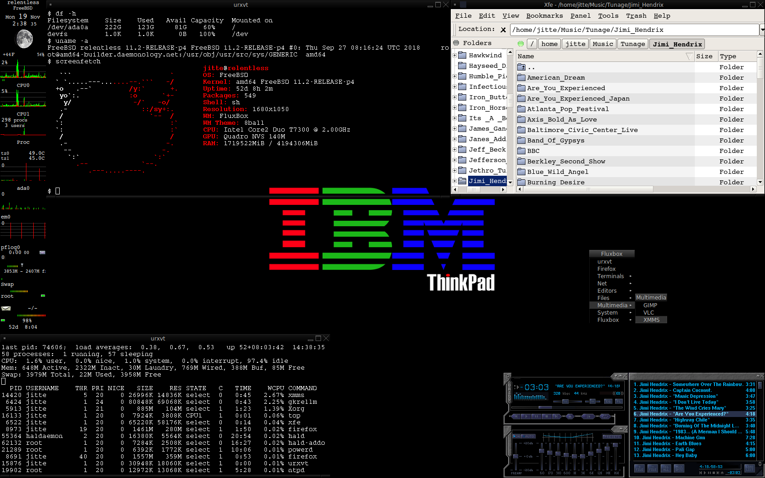This screenshot has width=765, height=478.
Task: Skip to next track in XMMS
Action: (556, 417)
